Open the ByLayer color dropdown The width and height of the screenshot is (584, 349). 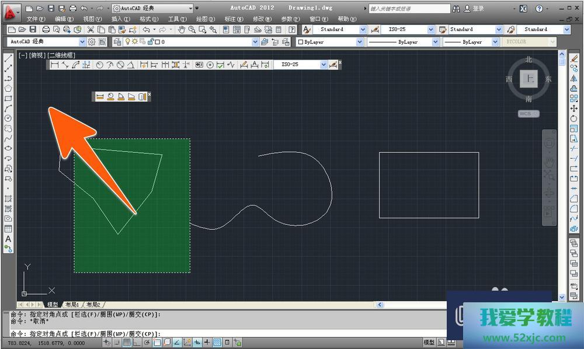tap(359, 42)
